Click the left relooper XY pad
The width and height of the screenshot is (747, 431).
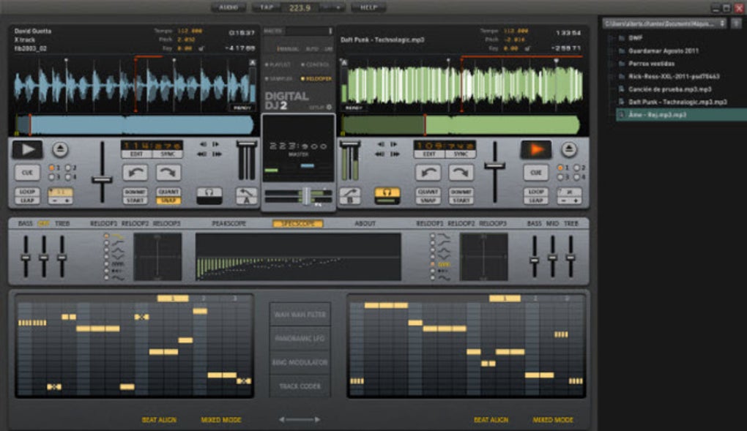(157, 257)
